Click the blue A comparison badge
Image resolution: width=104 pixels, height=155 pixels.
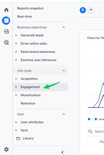coord(83,10)
